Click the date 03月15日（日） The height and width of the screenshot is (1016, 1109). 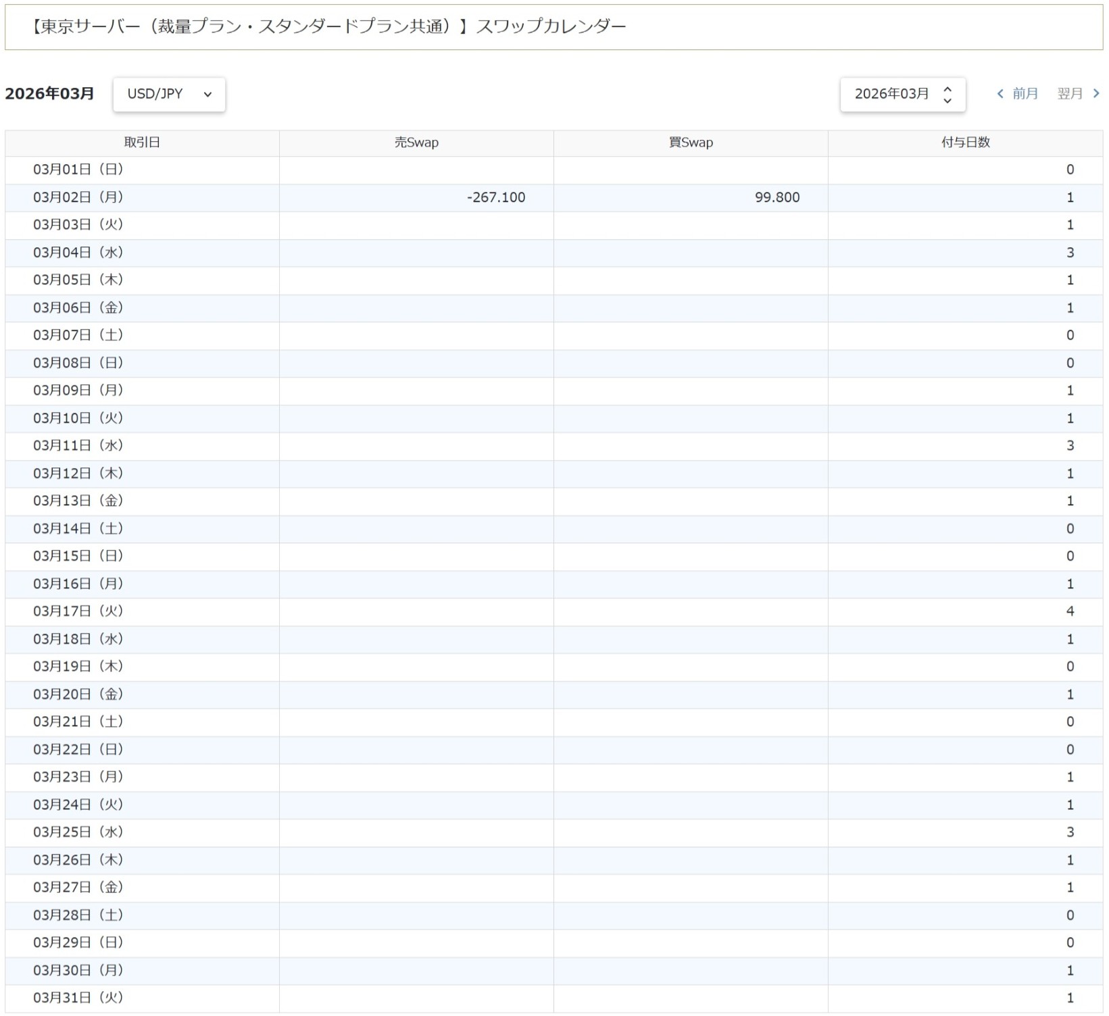click(x=78, y=556)
